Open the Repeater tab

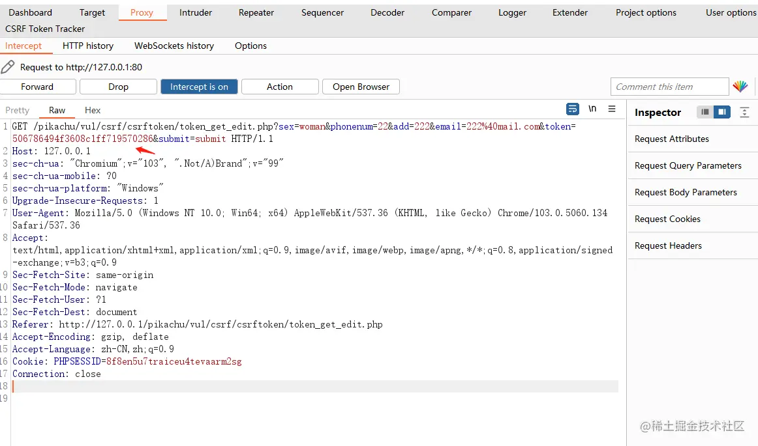click(x=256, y=12)
